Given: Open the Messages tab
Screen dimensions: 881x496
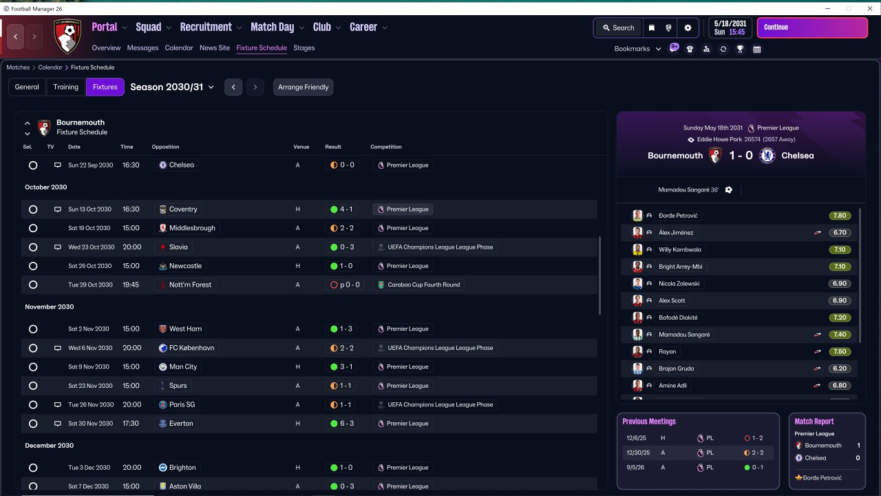Looking at the screenshot, I should point(142,48).
